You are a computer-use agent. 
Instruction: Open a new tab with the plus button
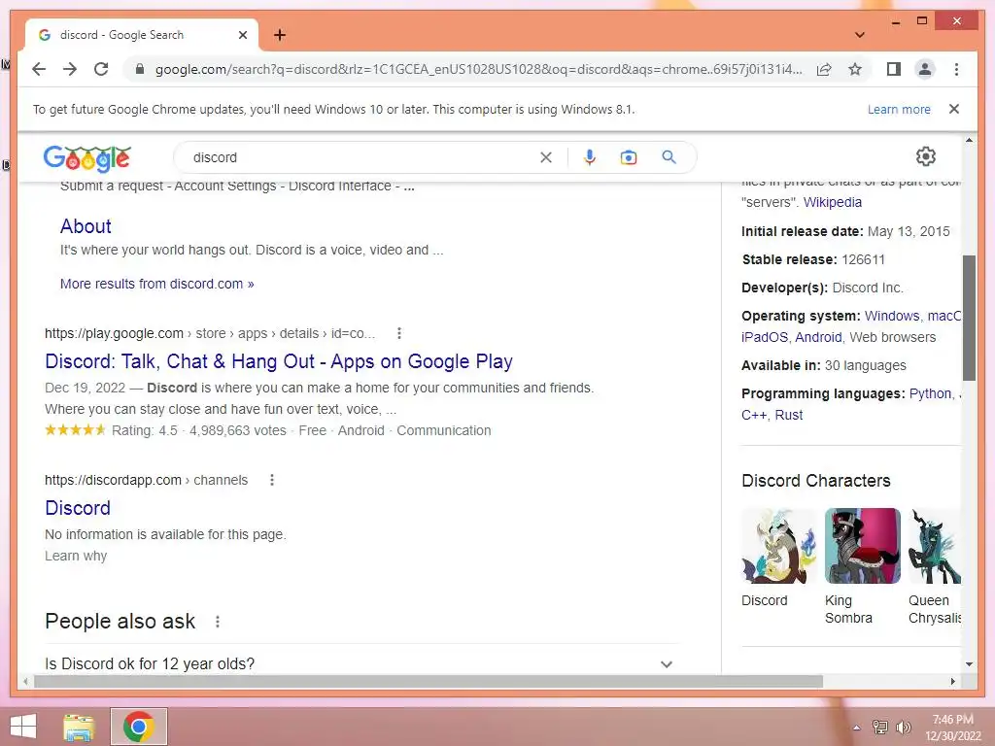point(280,35)
